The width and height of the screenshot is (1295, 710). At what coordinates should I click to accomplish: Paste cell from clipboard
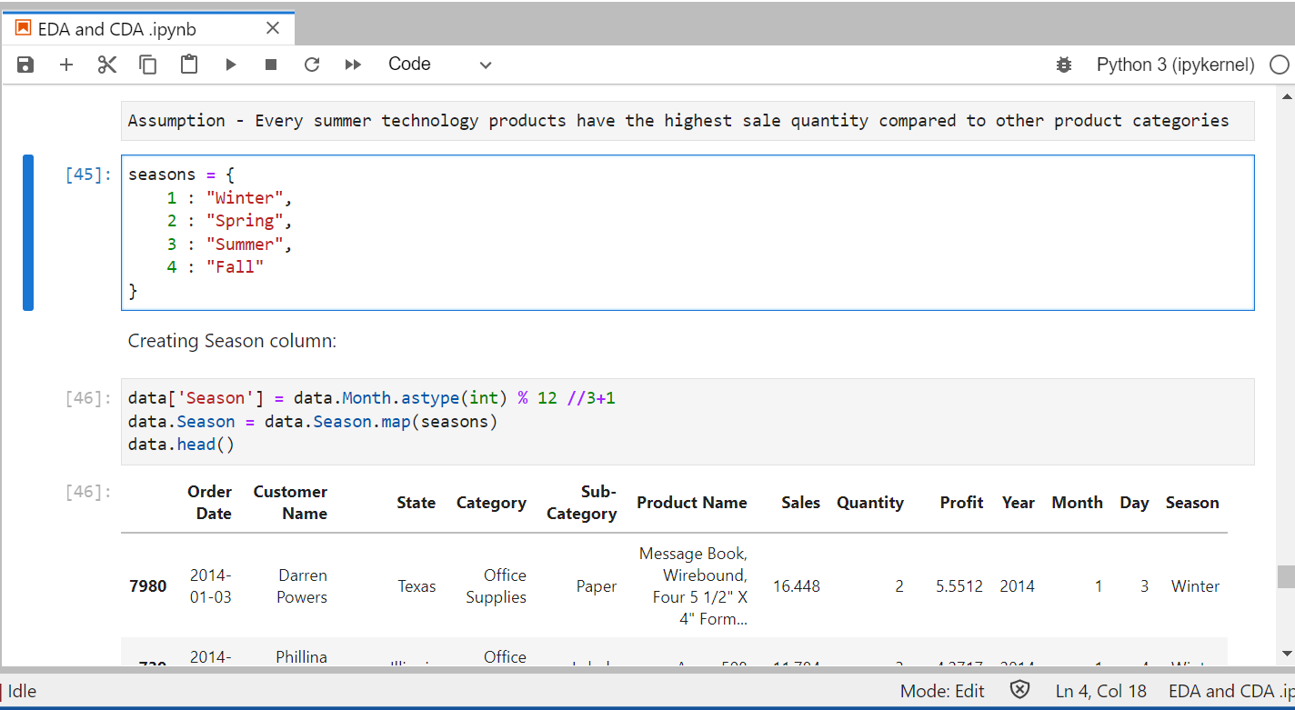(x=188, y=64)
